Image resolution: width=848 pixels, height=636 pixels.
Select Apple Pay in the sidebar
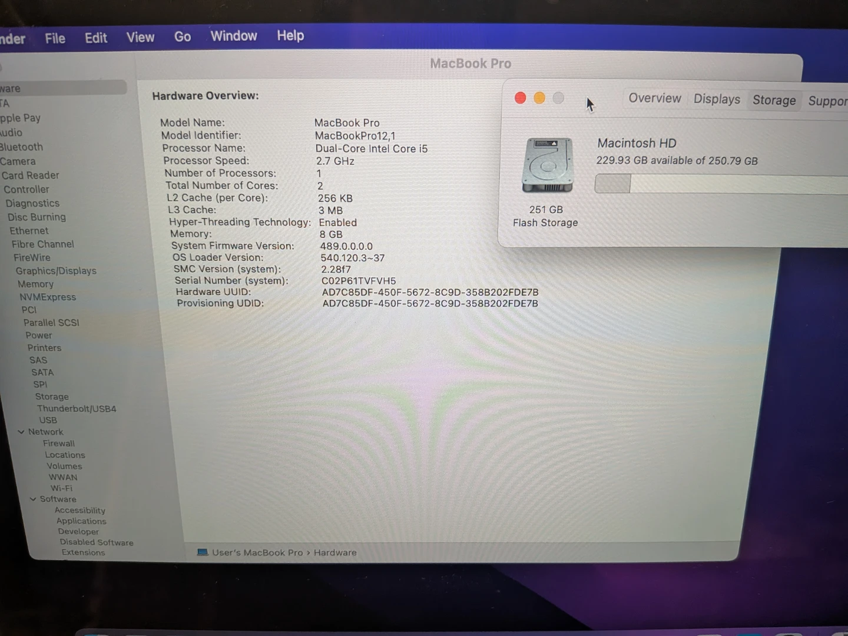[x=19, y=118]
